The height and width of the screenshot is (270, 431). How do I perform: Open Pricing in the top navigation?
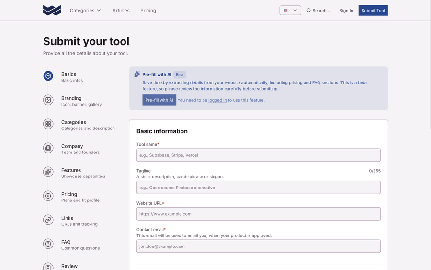(148, 11)
